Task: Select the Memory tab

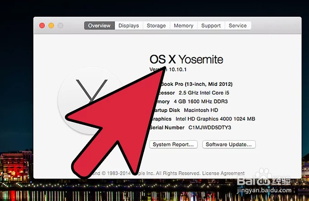Action: (183, 26)
